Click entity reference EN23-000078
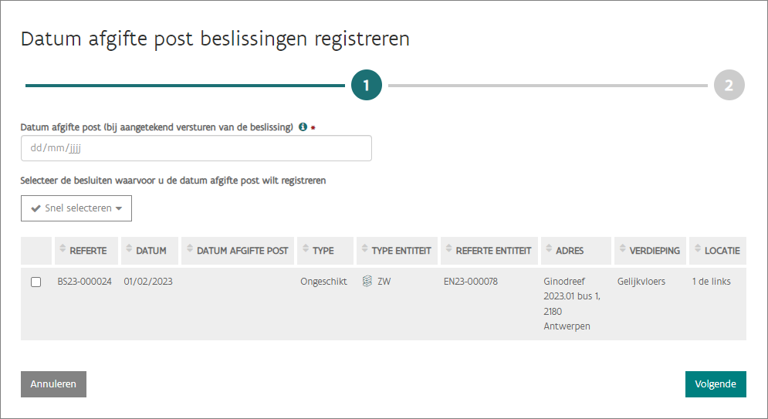 (x=470, y=282)
